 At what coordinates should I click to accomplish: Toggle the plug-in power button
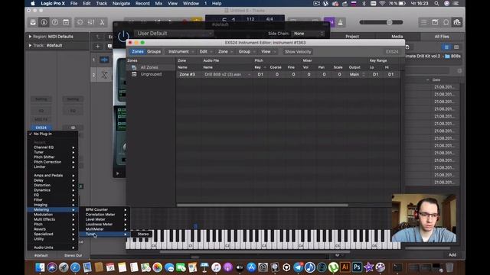[123, 37]
